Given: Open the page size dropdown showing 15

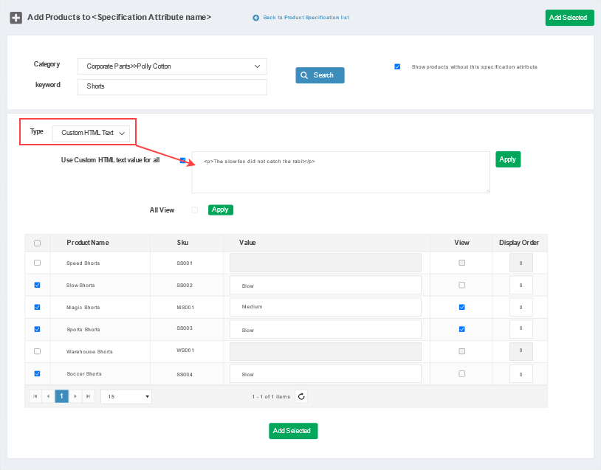Looking at the screenshot, I should coord(126,396).
